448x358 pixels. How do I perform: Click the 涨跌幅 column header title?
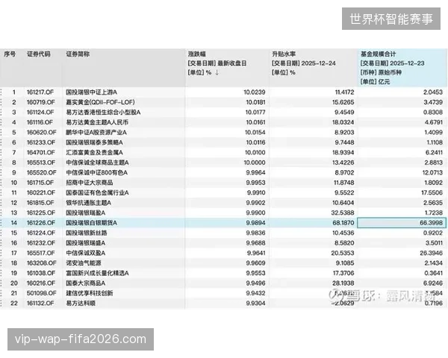(197, 54)
